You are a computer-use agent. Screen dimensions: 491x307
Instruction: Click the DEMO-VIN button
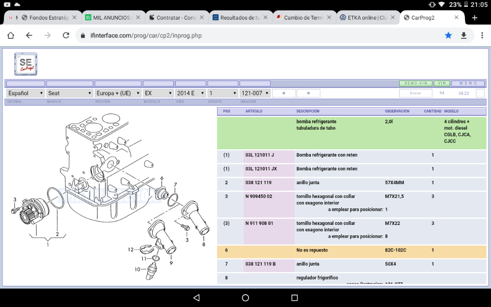pos(415,84)
